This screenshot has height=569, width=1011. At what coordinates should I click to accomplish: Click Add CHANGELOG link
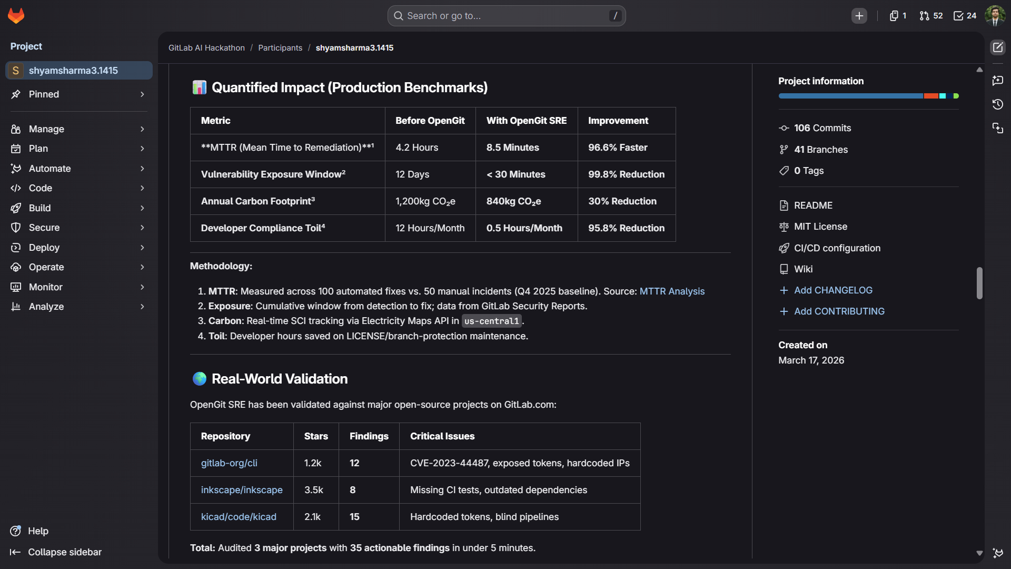click(832, 290)
